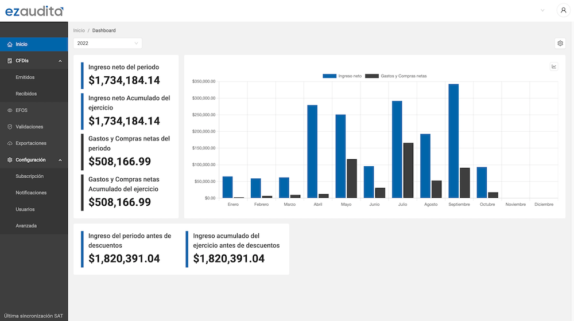Click the Inicio home icon
The height and width of the screenshot is (321, 574).
point(10,44)
